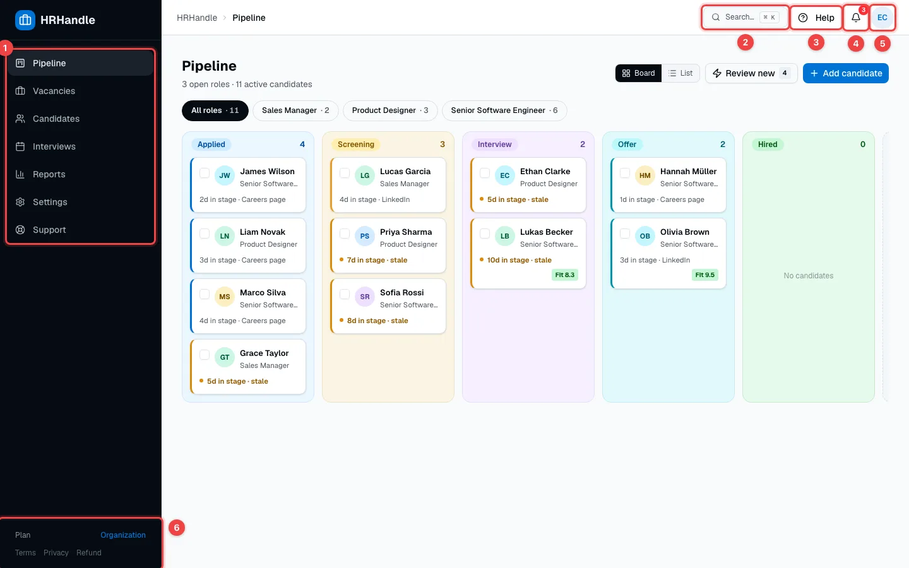The height and width of the screenshot is (568, 909).
Task: Select Liam Novak's card checkbox
Action: [x=205, y=234]
